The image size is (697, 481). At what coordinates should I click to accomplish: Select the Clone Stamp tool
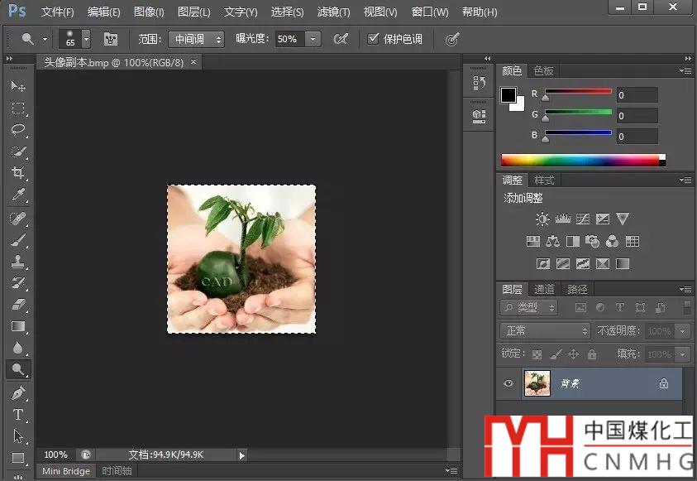point(18,261)
